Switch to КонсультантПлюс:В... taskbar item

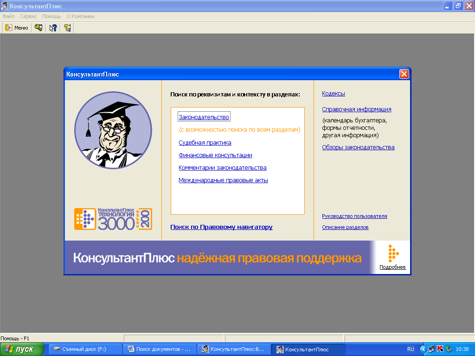coord(234,350)
